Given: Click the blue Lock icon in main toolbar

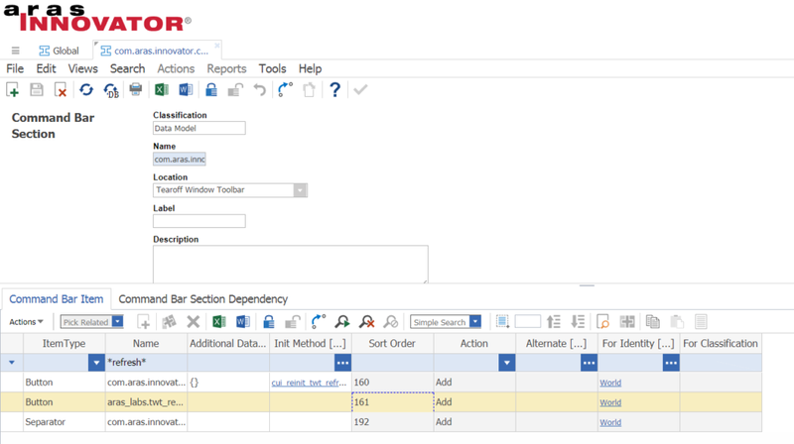Looking at the screenshot, I should tap(210, 90).
